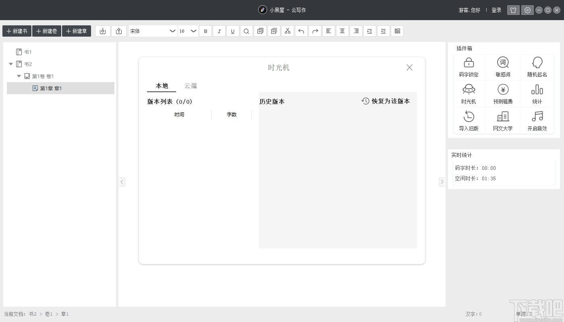Click the paste toolbar icon

coord(274,31)
